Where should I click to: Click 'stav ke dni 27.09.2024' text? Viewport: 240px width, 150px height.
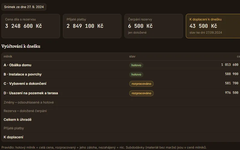pos(206,33)
